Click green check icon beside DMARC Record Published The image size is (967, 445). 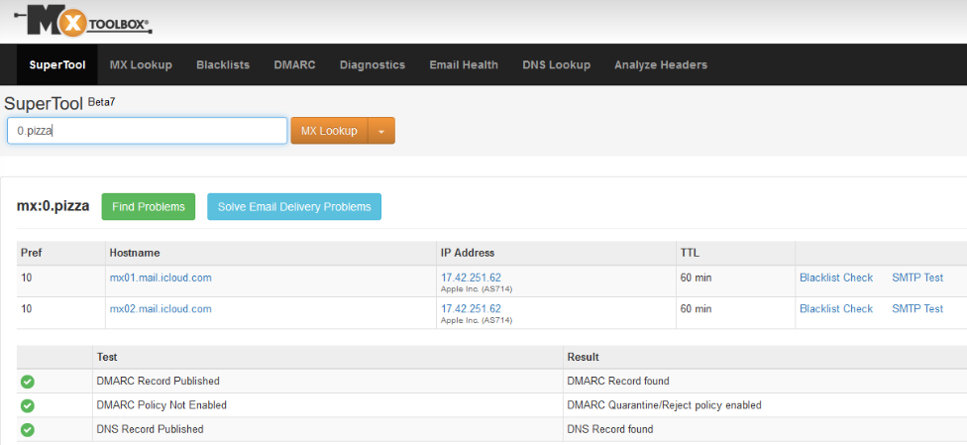[27, 382]
